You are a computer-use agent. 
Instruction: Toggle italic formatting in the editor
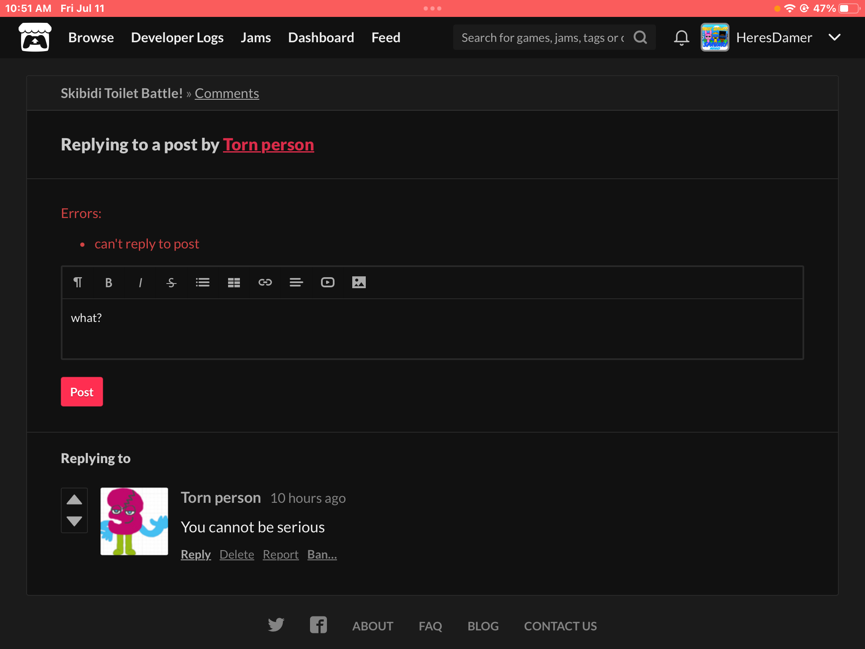point(140,282)
